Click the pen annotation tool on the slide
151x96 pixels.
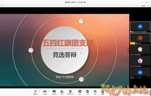click(5, 85)
